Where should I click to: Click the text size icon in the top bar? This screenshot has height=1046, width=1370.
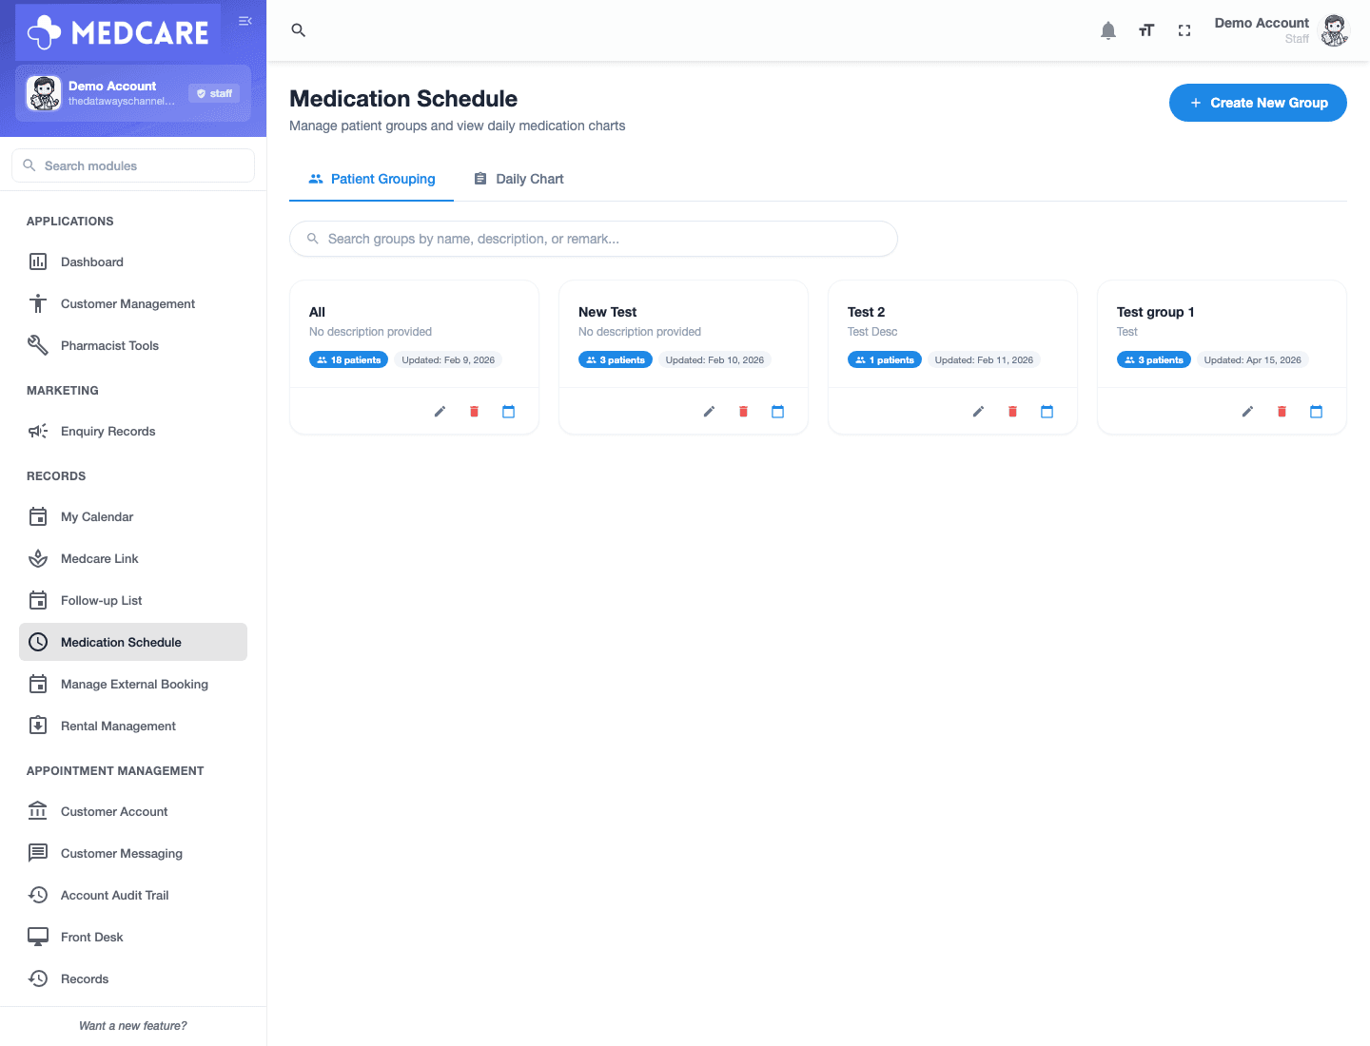[x=1146, y=30]
